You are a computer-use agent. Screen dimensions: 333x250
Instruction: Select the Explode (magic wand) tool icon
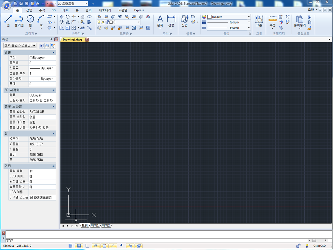pyautogui.click(x=82, y=22)
